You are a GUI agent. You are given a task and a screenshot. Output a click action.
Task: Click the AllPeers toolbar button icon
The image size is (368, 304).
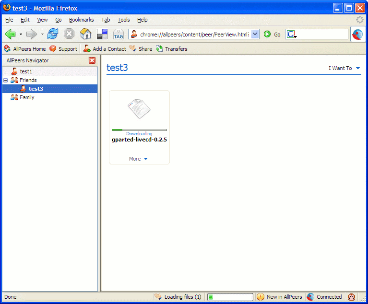[x=357, y=35]
